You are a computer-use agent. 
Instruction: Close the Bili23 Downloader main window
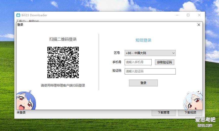pyautogui.click(x=199, y=15)
